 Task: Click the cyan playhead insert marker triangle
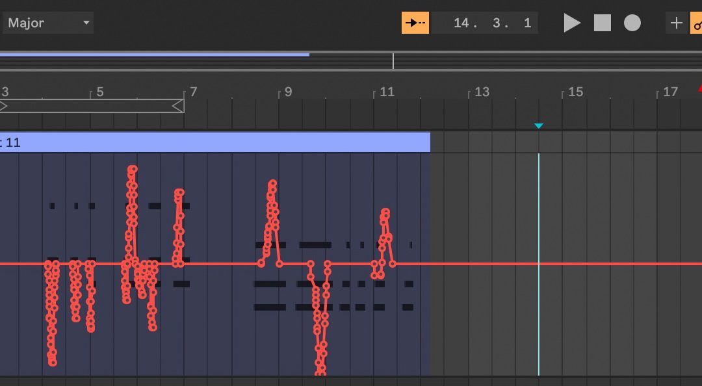click(538, 126)
